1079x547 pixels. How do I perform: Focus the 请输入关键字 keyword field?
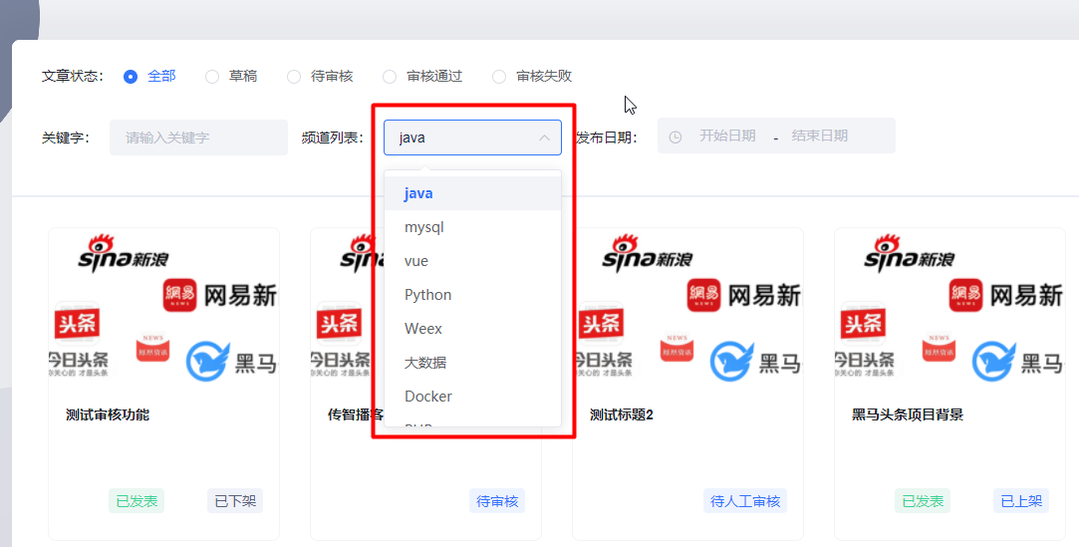(x=198, y=137)
